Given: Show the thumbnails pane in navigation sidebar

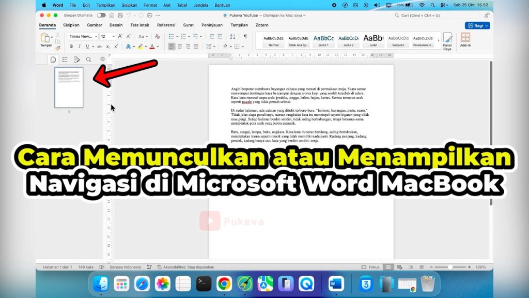Looking at the screenshot, I should [53, 59].
